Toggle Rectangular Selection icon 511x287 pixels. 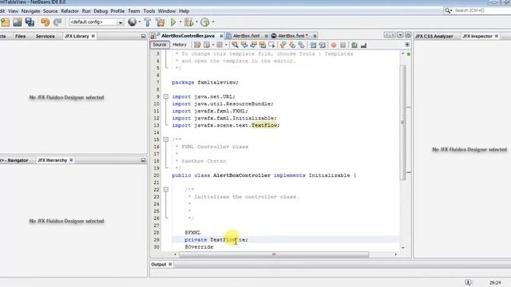271,45
